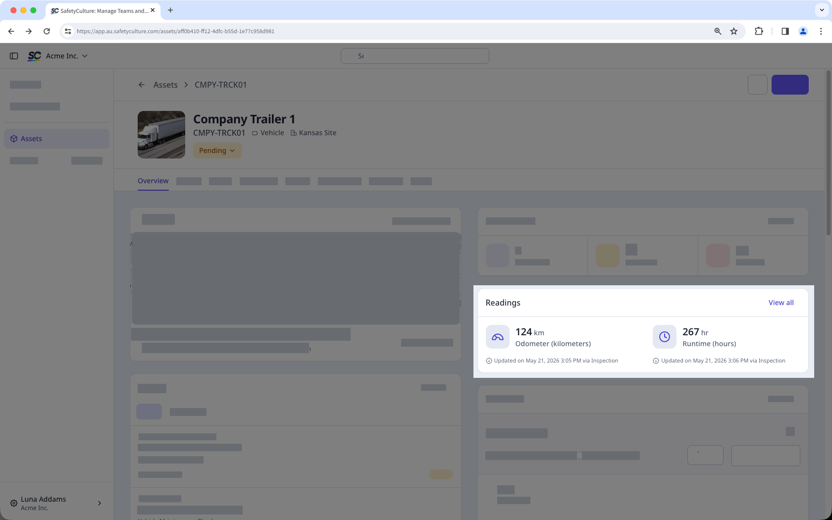Open the browser extensions puzzle icon
The height and width of the screenshot is (520, 832).
tap(759, 31)
